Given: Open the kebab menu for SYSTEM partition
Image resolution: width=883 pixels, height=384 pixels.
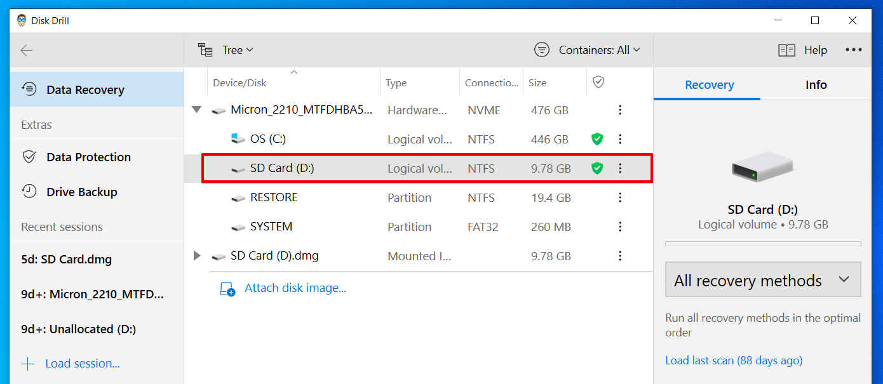Looking at the screenshot, I should [620, 227].
